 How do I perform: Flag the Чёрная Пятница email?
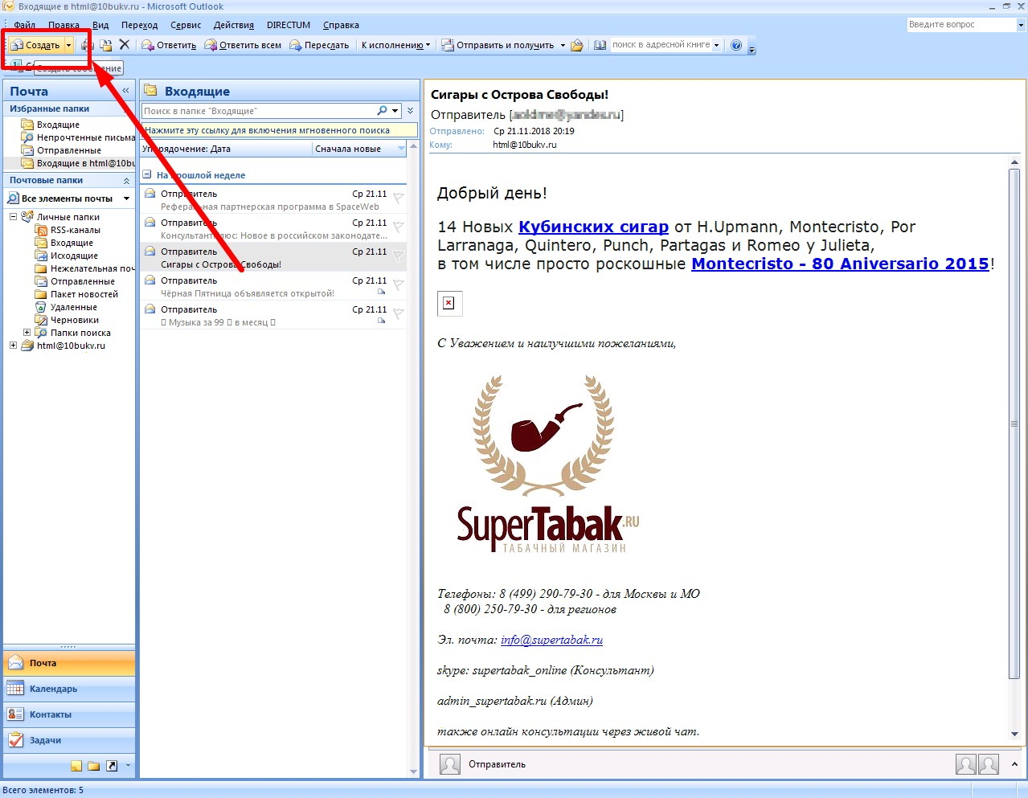pyautogui.click(x=399, y=284)
